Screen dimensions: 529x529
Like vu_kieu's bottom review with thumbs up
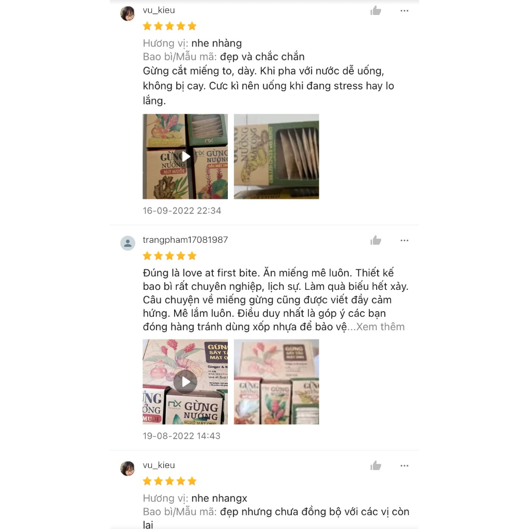[x=376, y=466]
